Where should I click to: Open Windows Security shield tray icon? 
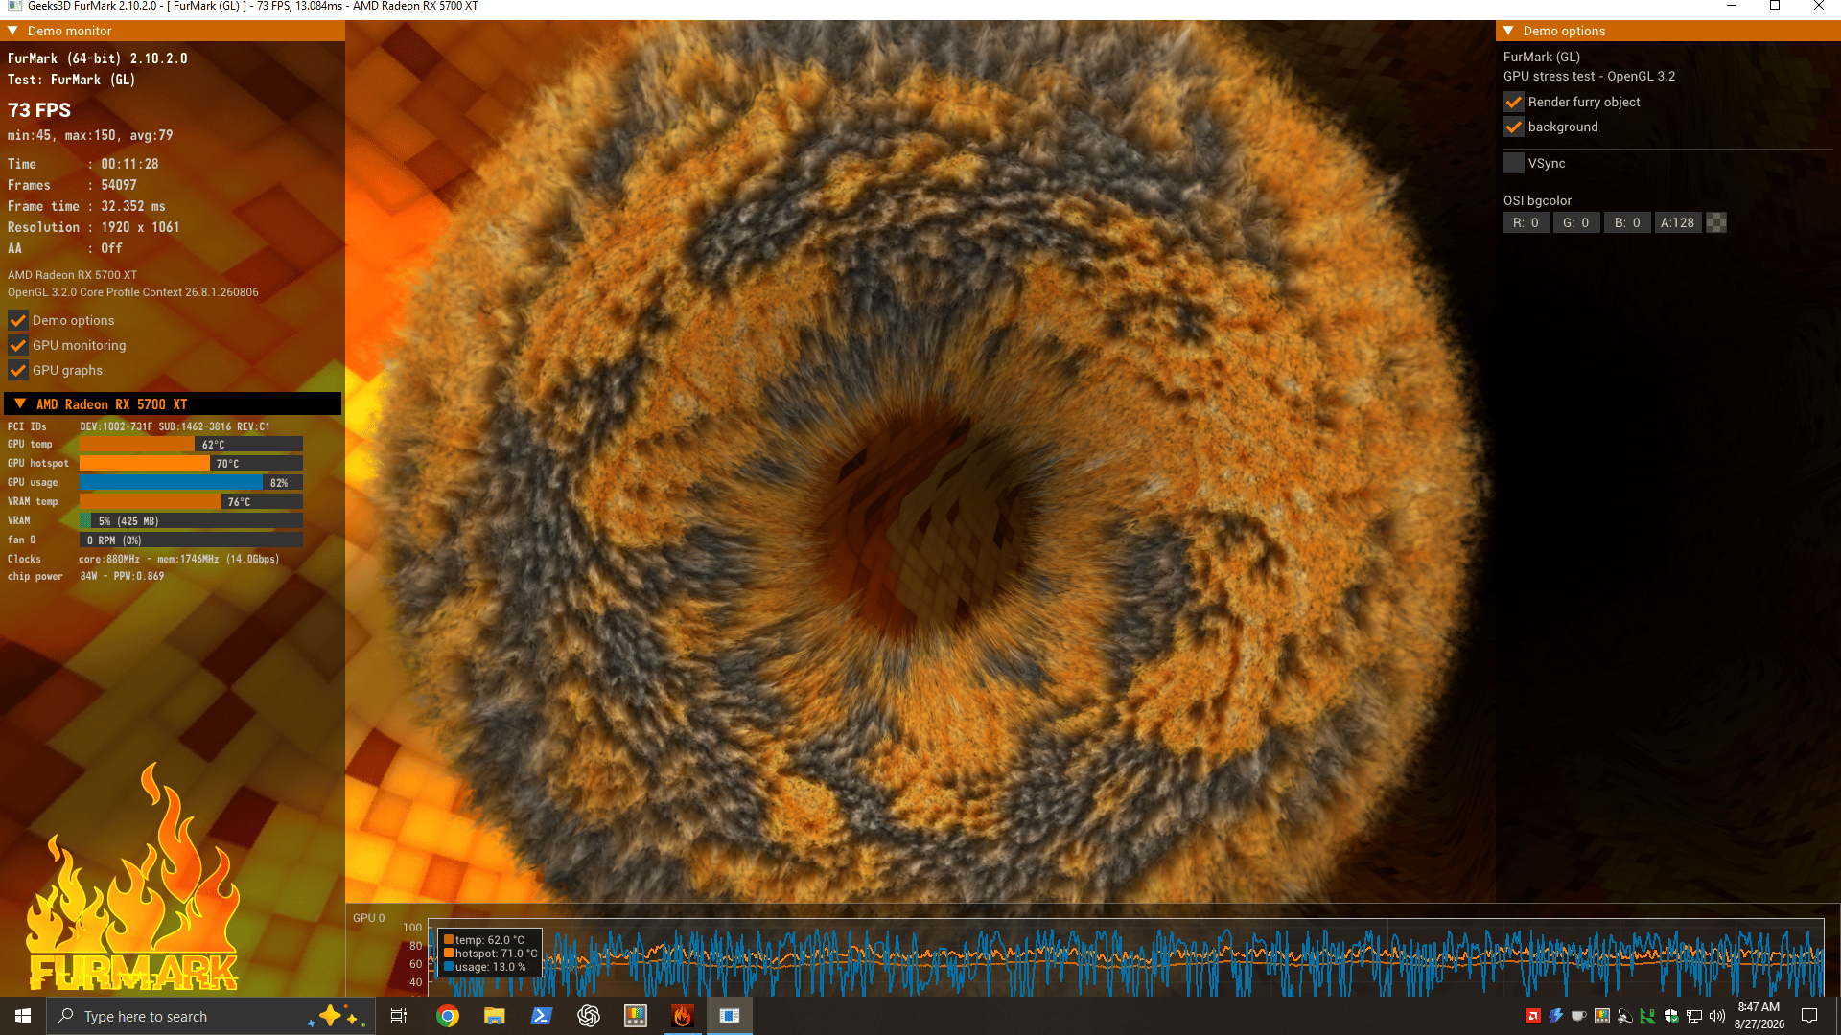1671,1016
